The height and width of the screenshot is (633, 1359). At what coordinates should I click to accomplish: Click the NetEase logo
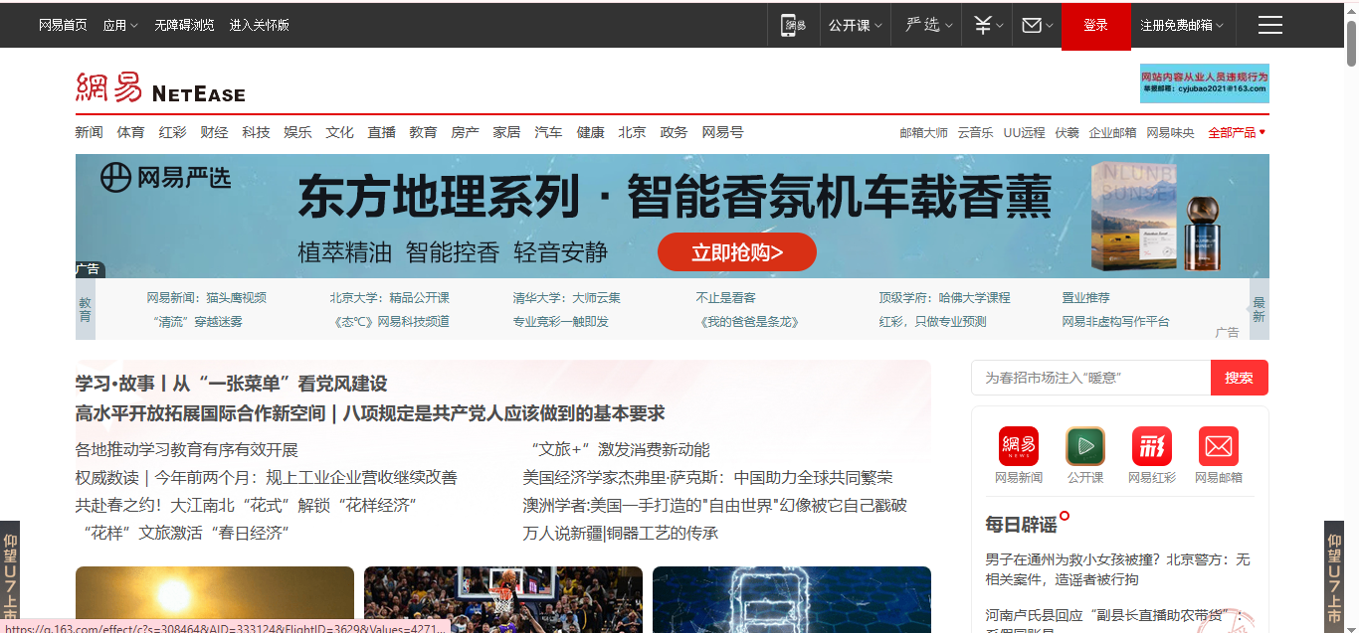tap(160, 87)
